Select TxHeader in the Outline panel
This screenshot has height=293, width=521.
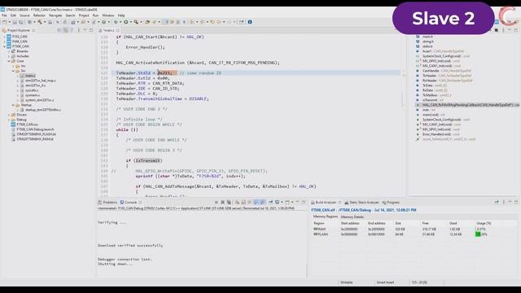[x=430, y=76]
